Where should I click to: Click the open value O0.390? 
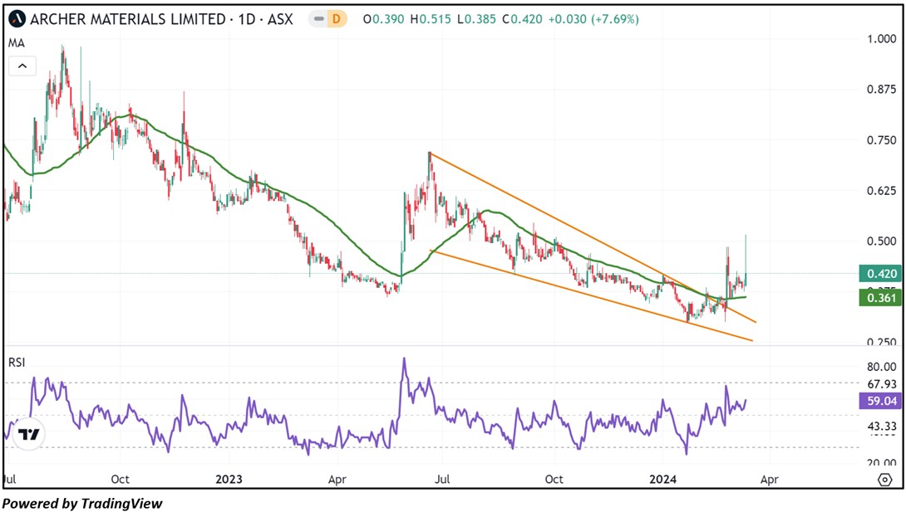tap(384, 19)
